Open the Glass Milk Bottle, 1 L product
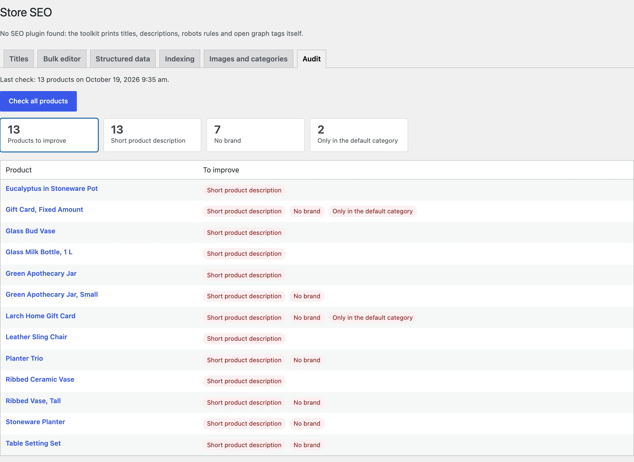The width and height of the screenshot is (634, 462). 39,252
